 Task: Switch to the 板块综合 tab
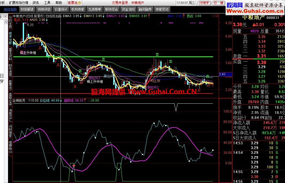pos(111,9)
